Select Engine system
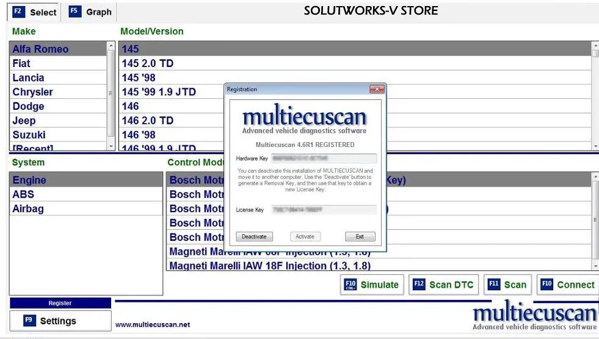Image resolution: width=599 pixels, height=339 pixels. click(86, 180)
